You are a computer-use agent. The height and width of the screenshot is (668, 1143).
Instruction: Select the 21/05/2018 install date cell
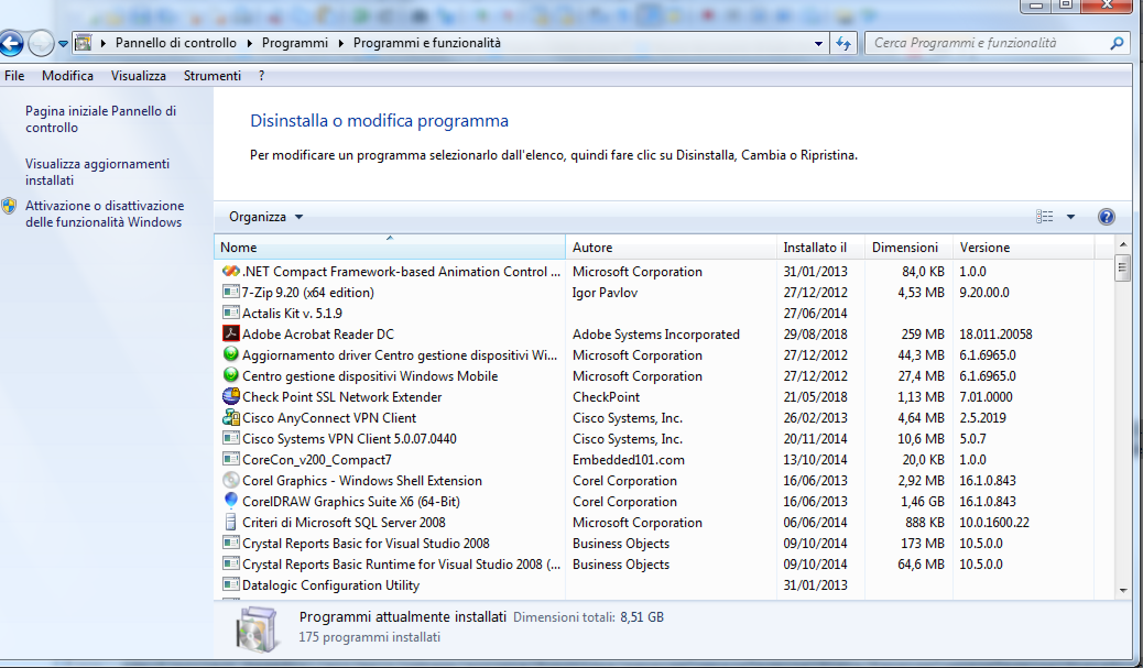click(815, 397)
